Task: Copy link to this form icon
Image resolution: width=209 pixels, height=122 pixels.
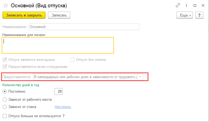Action: pyautogui.click(x=178, y=5)
